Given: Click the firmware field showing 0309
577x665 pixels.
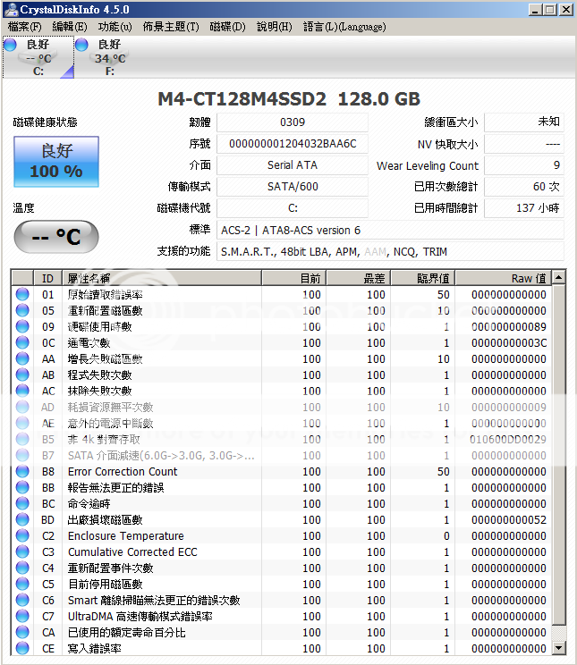Looking at the screenshot, I should pos(292,122).
